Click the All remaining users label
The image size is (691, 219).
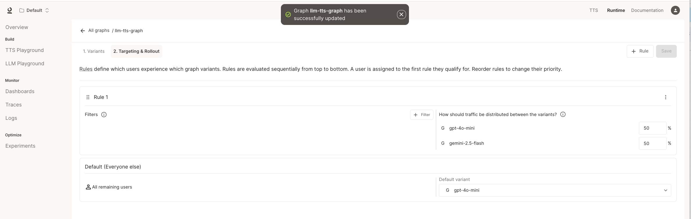tap(112, 187)
